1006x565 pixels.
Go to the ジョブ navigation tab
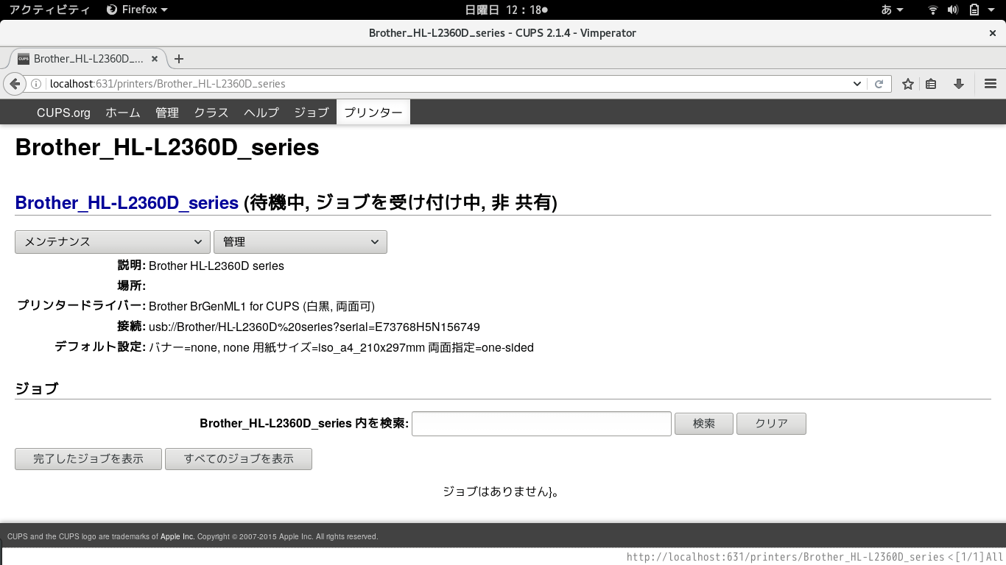click(x=312, y=113)
